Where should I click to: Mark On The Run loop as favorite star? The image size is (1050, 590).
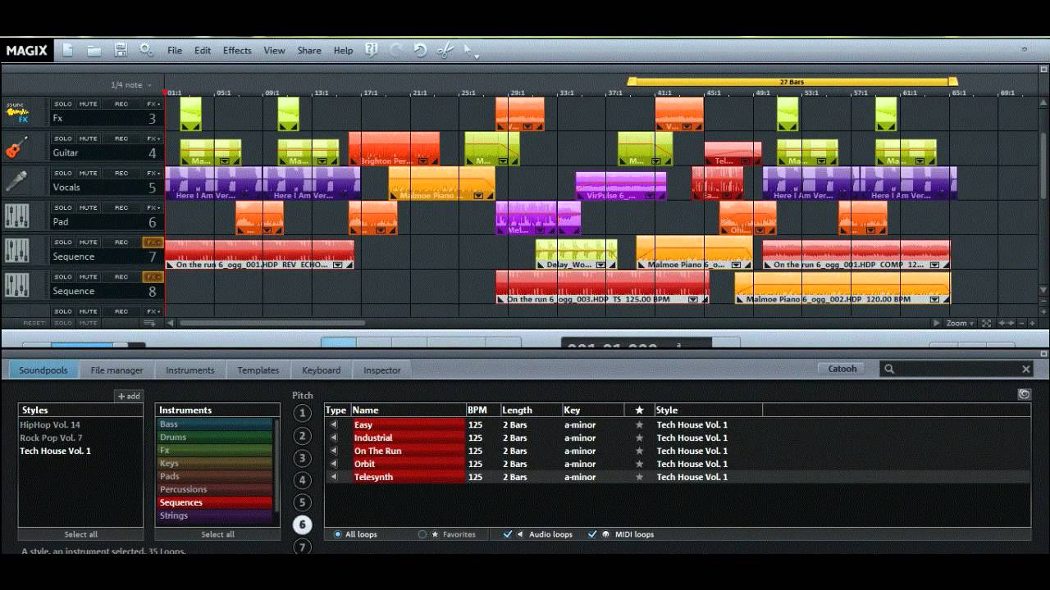(639, 451)
